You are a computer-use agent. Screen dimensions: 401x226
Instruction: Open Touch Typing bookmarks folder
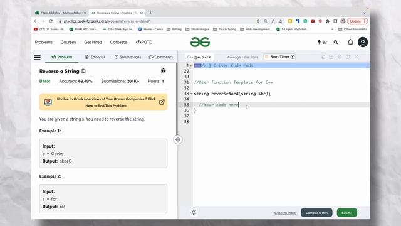point(225,30)
